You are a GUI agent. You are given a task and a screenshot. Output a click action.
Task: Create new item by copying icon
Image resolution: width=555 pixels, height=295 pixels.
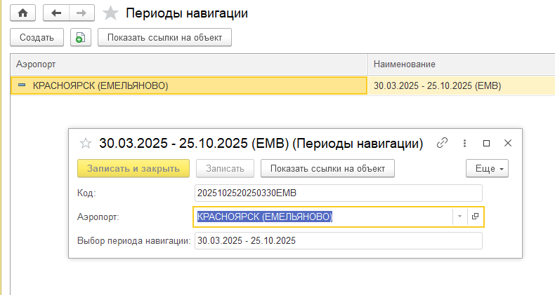pos(80,37)
